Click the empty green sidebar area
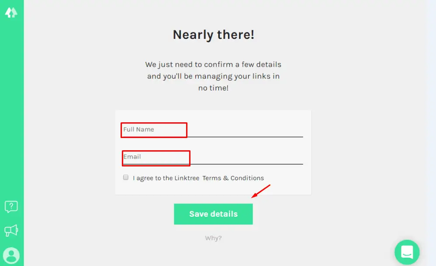This screenshot has height=266, width=436. click(x=12, y=109)
